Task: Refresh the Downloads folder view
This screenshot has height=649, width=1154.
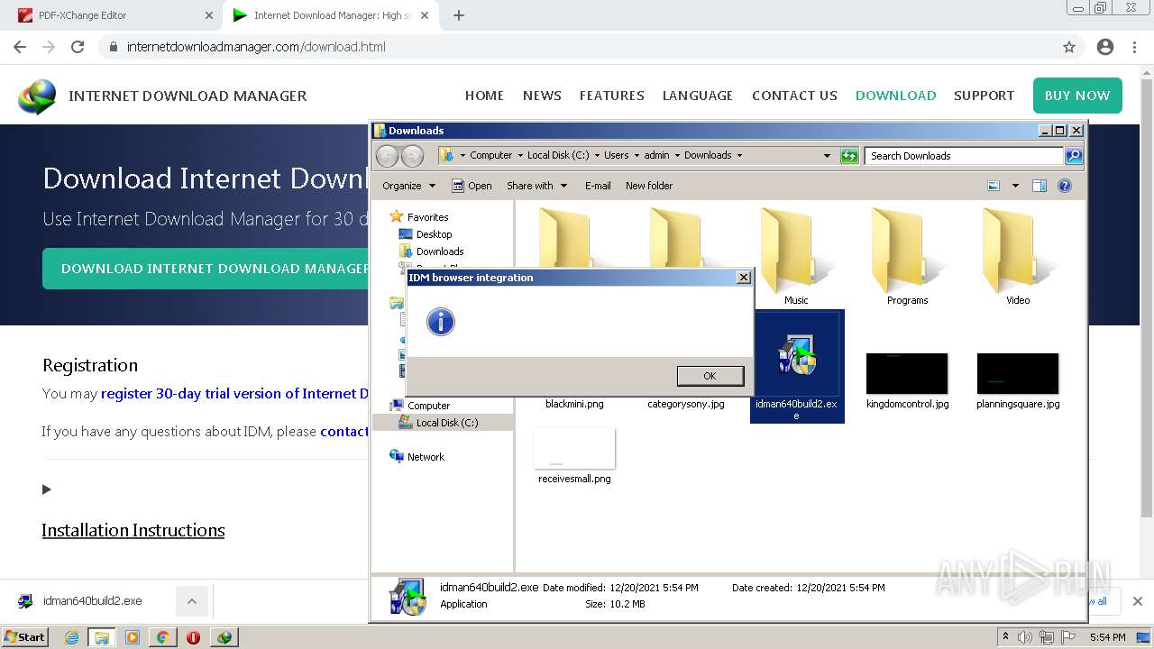Action: point(849,156)
